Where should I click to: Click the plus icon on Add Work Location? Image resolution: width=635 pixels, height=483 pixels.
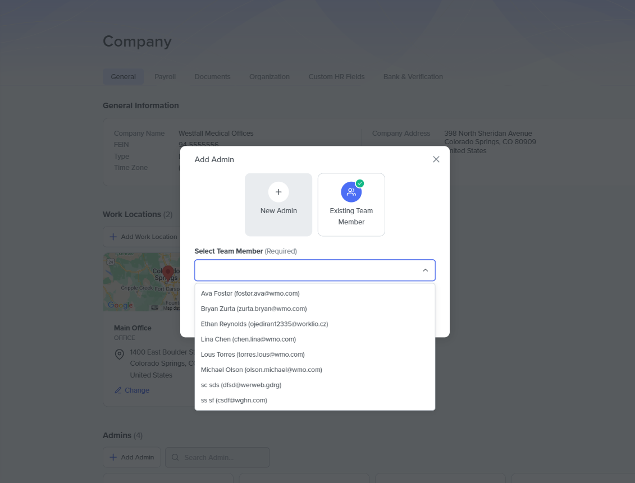[x=113, y=237]
